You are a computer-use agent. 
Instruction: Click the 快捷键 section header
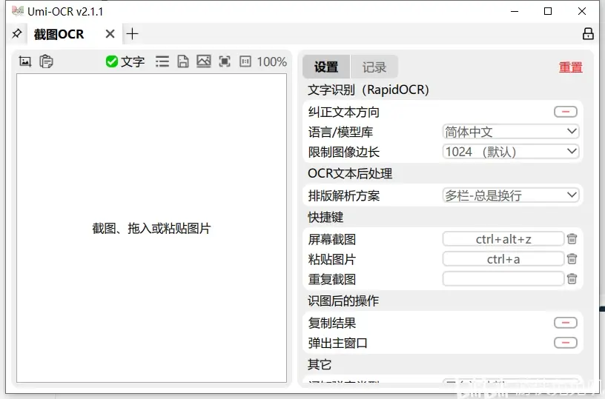tap(325, 217)
